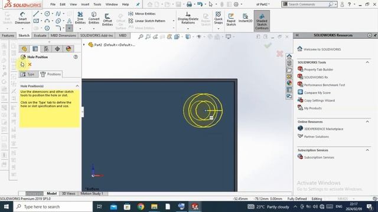Open the Mirror/pattern dropdown arrow

click(x=173, y=21)
